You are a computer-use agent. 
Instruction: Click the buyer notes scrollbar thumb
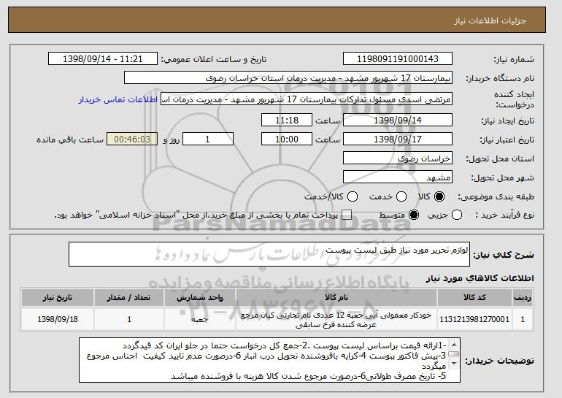[454, 354]
